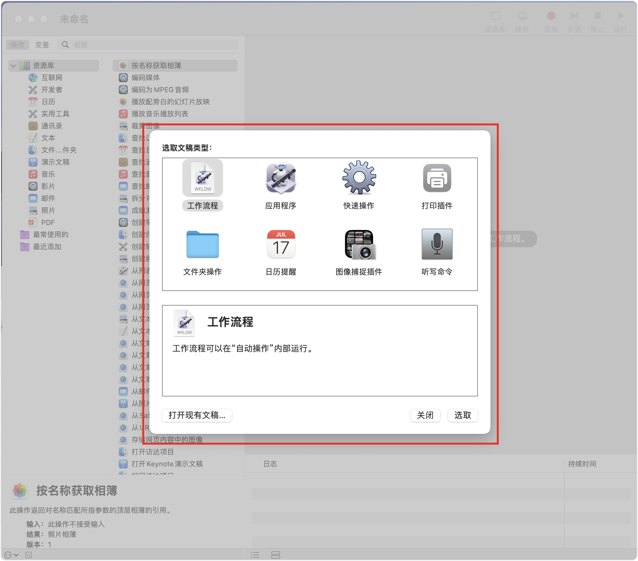Screen dimensions: 638x561
Task: Select the Workflow (工作流程) document type icon
Action: tap(202, 178)
